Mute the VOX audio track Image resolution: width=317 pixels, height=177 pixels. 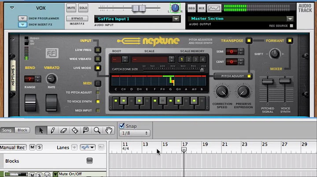point(71,8)
